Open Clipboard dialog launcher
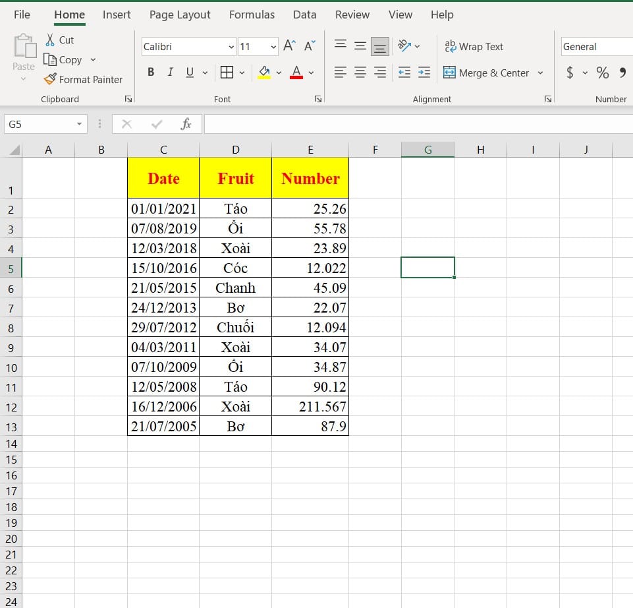Viewport: 633px width, 608px height. click(128, 99)
